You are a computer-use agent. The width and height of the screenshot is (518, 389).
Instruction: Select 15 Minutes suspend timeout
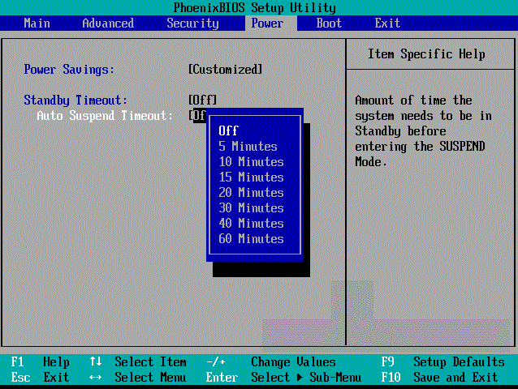(x=251, y=177)
